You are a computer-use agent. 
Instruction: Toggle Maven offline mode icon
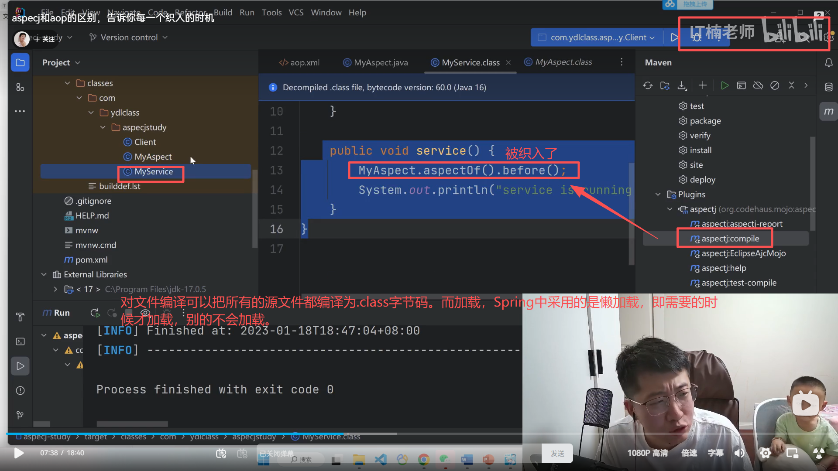tap(758, 85)
